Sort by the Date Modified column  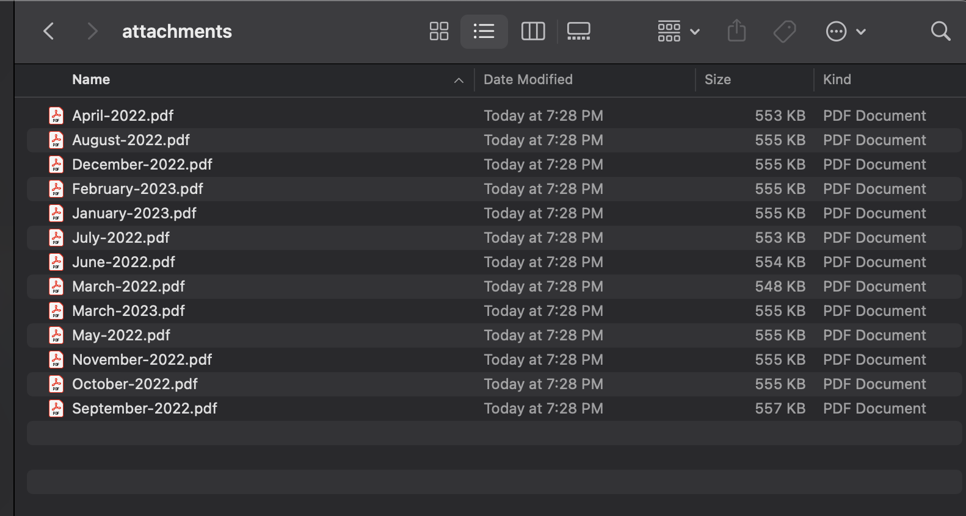[x=528, y=80]
